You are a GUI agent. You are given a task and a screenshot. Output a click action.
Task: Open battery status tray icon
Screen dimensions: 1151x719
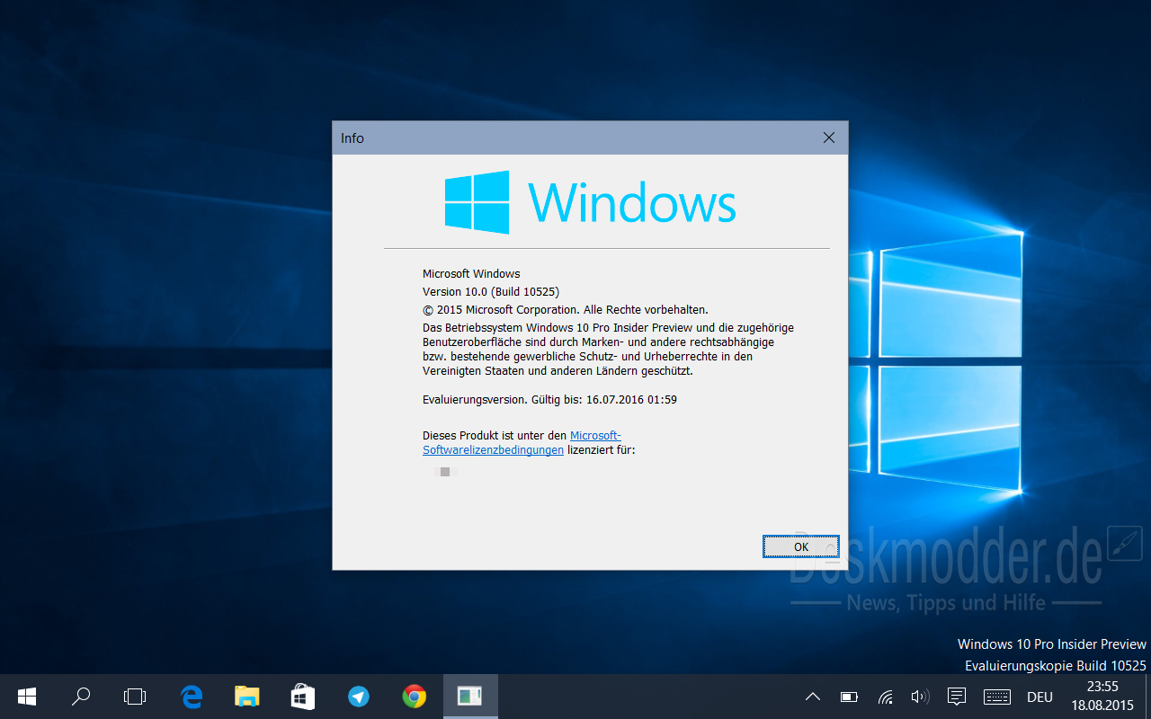tap(849, 697)
